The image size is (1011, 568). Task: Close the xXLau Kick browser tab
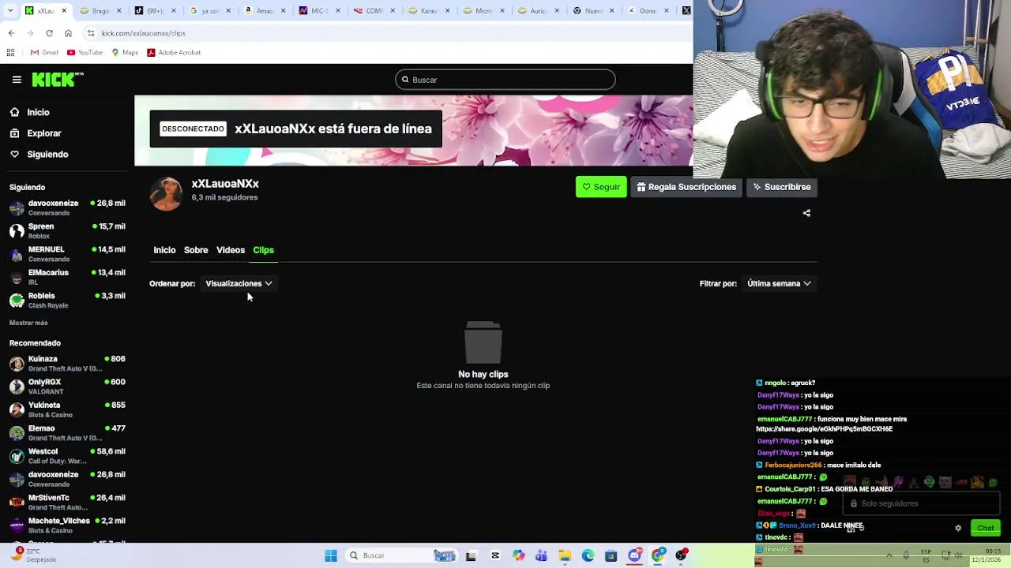63,10
